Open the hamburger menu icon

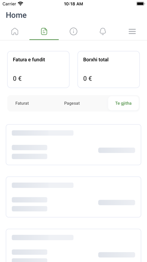click(132, 31)
